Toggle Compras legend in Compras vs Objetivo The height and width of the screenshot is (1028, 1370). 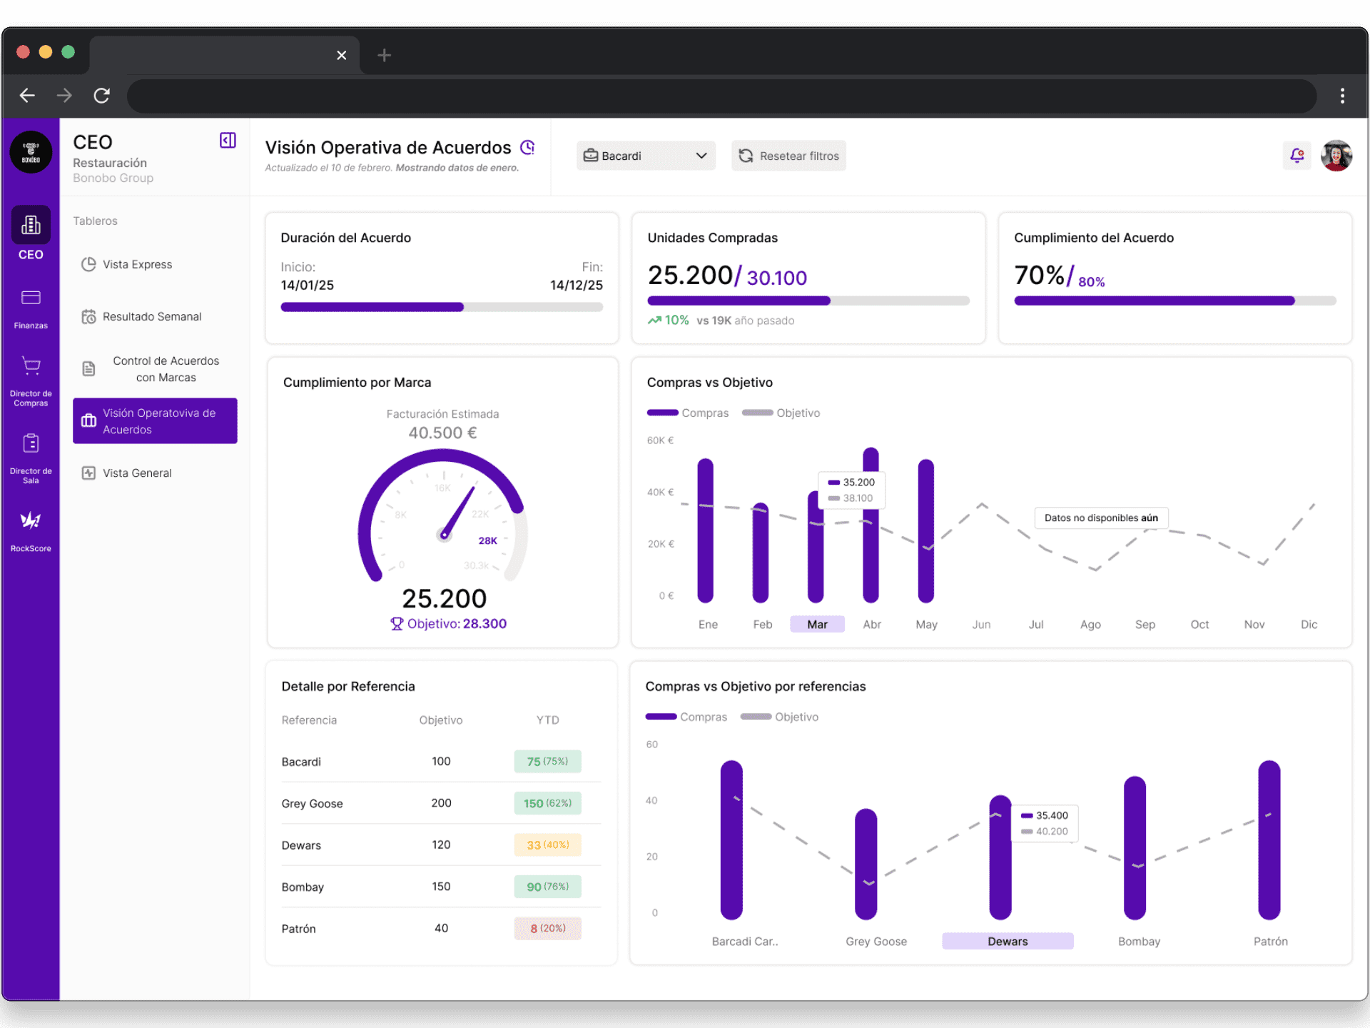688,413
